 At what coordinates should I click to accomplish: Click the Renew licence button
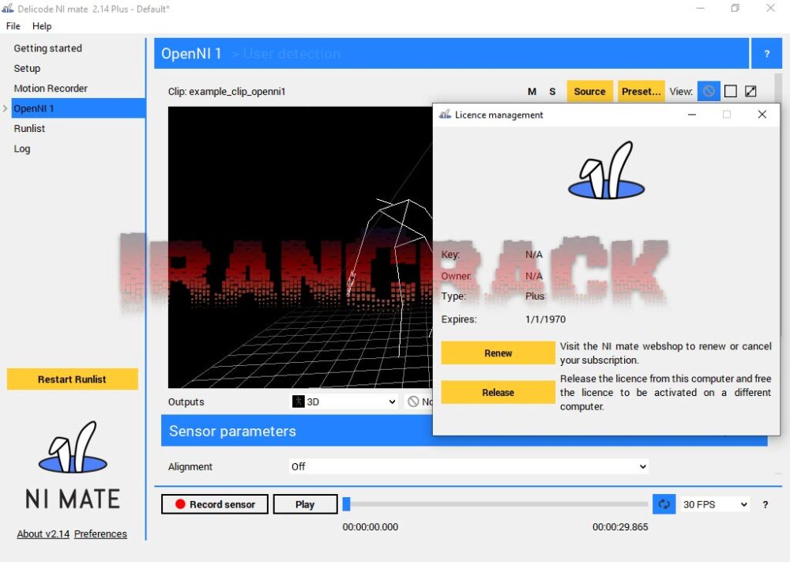(498, 353)
